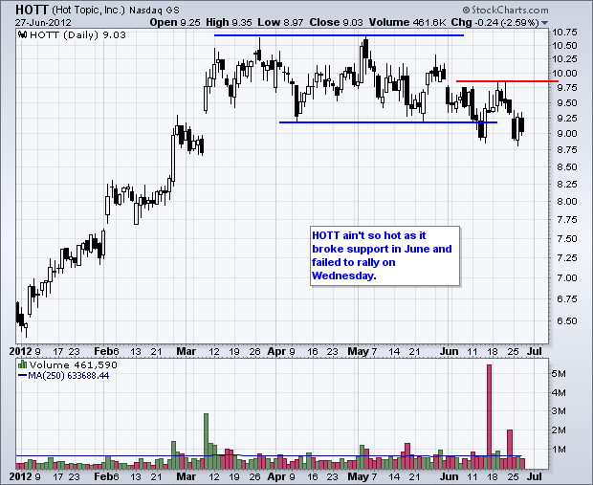
Task: Click the Close 9.03 value
Action: pos(336,22)
